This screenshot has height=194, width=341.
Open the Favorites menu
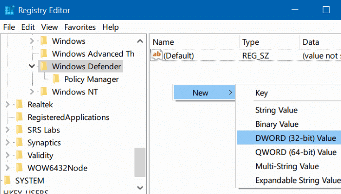(80, 27)
